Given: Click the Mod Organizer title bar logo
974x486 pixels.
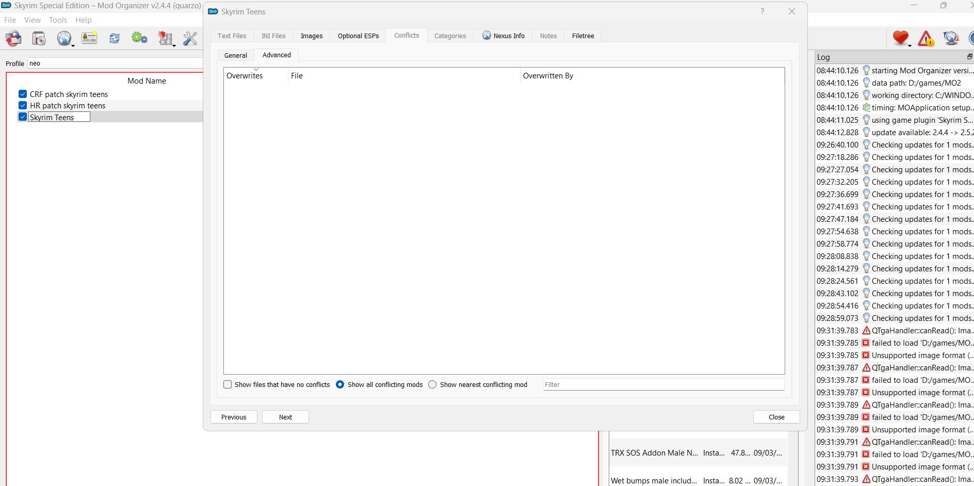Looking at the screenshot, I should point(6,5).
